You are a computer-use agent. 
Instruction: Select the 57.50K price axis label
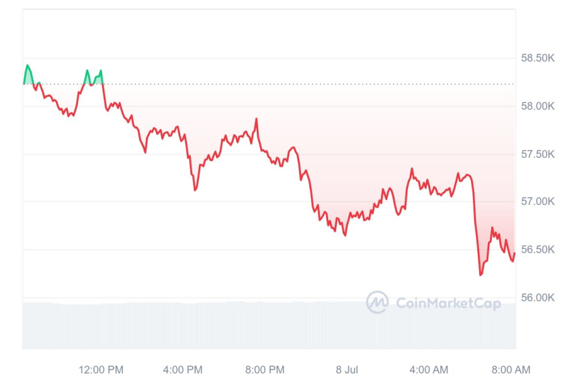pyautogui.click(x=538, y=154)
